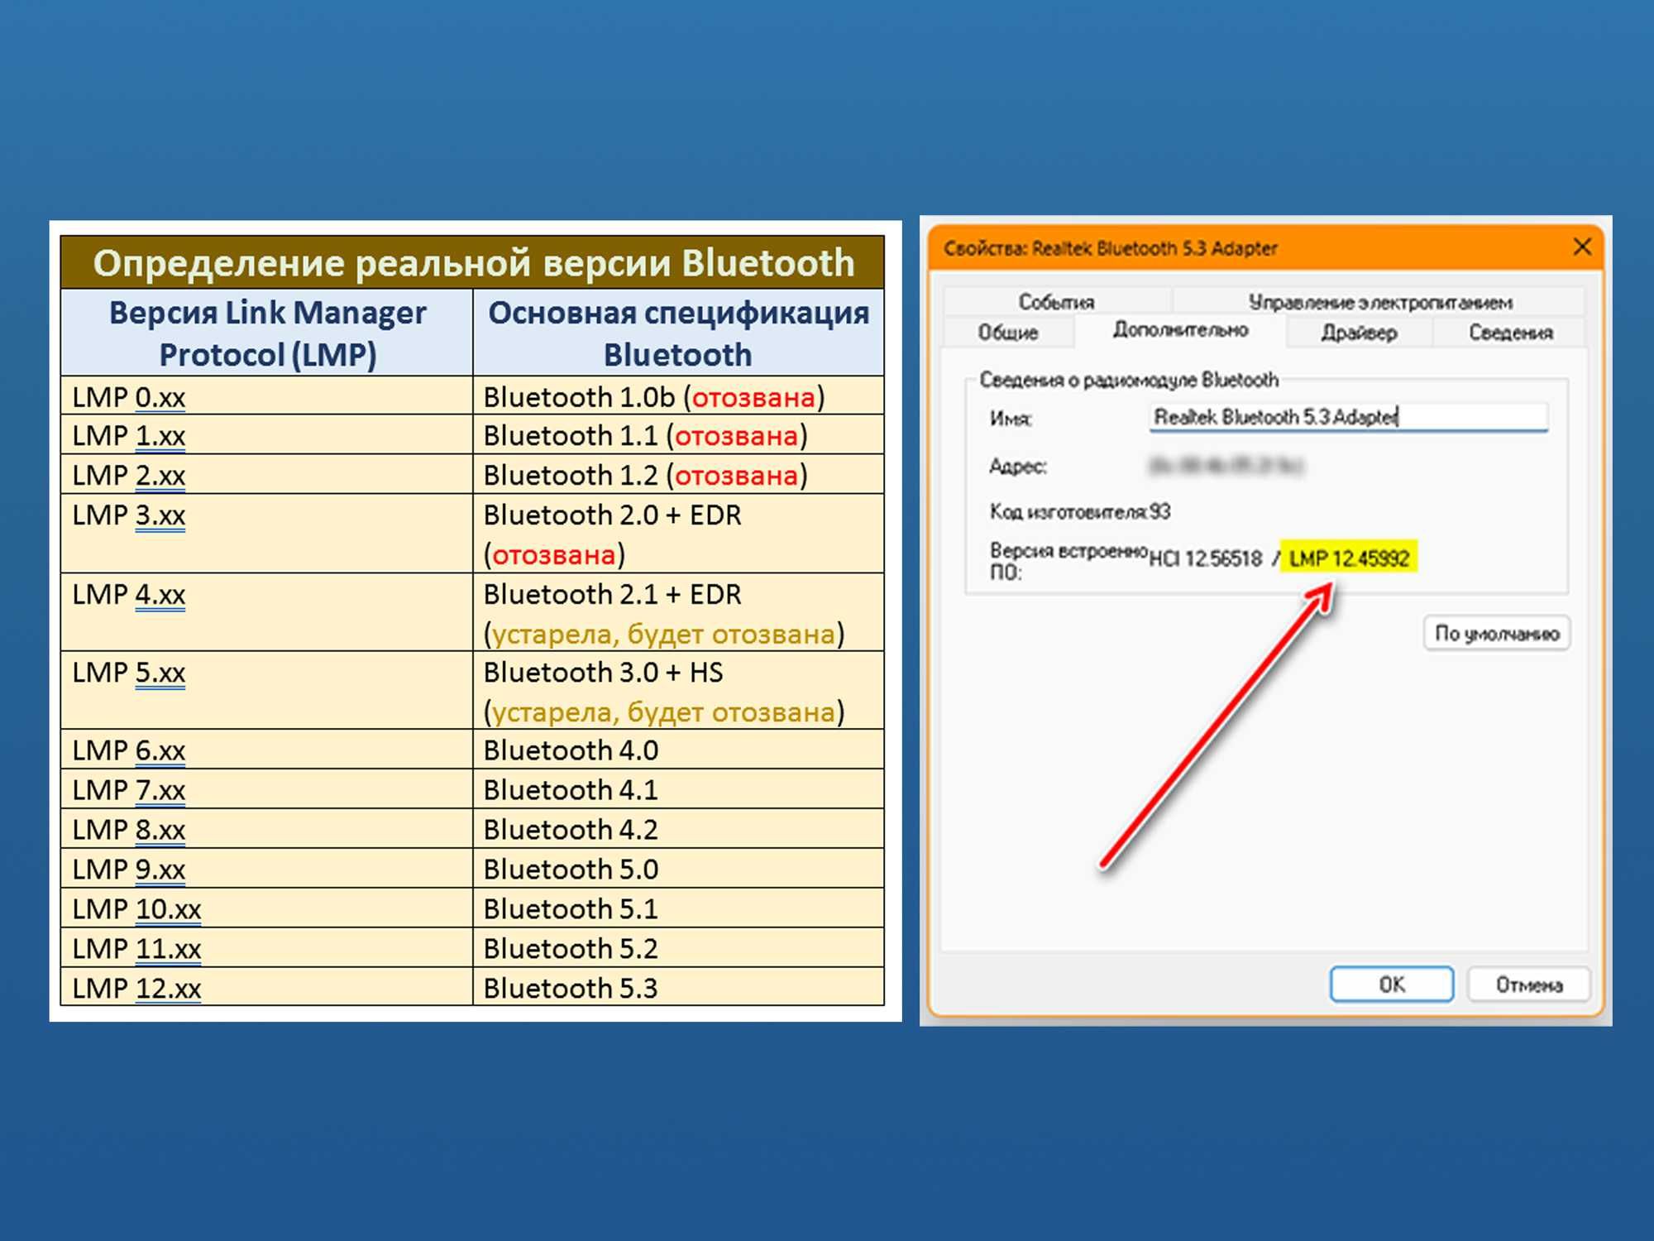Click the LMP 1.xx table cell
Image resolution: width=1654 pixels, height=1241 pixels.
click(x=266, y=434)
